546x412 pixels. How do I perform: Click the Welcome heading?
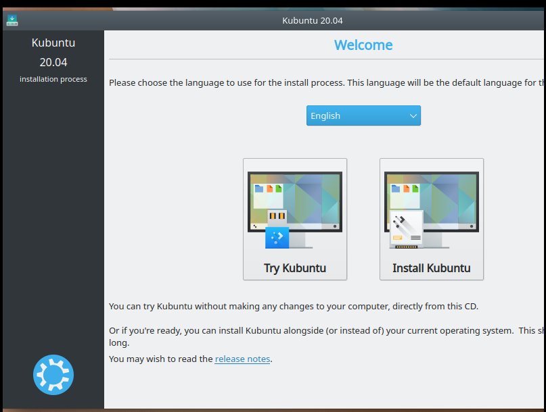click(363, 45)
